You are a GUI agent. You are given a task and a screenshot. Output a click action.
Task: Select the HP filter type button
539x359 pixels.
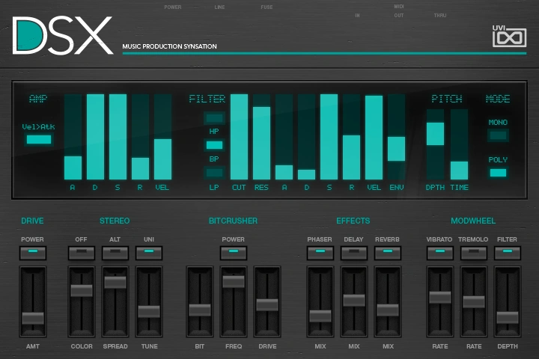click(x=214, y=118)
